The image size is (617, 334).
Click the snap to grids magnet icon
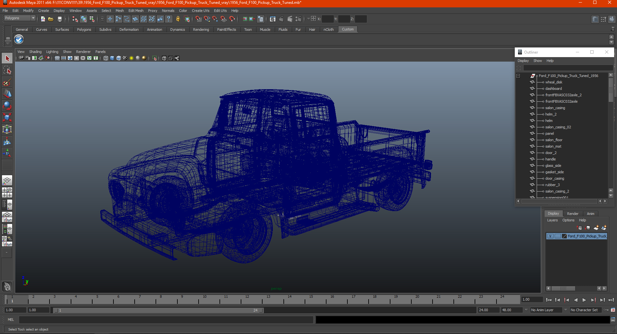(x=198, y=19)
